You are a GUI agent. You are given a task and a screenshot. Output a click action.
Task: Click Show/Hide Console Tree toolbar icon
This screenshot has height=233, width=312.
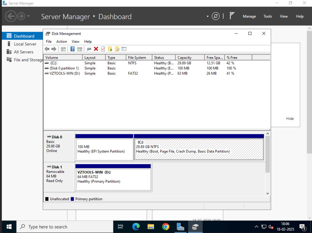click(x=63, y=49)
